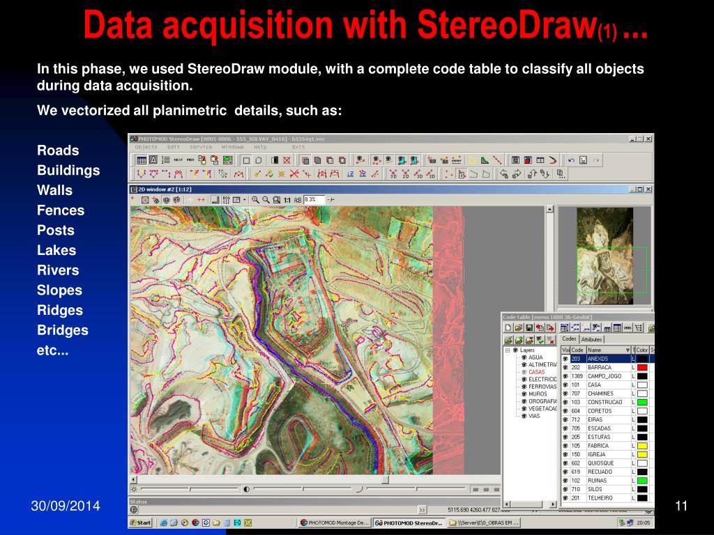
Task: Switch to PHOTOMOD StereoDraw taskbar button
Action: [x=409, y=522]
